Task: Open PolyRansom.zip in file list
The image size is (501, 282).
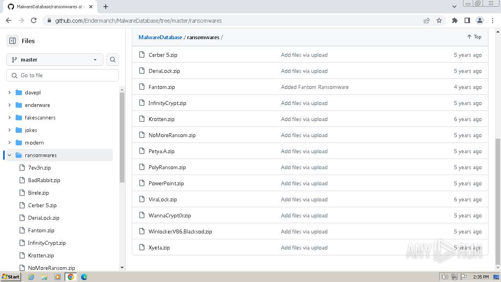Action: pyautogui.click(x=167, y=167)
